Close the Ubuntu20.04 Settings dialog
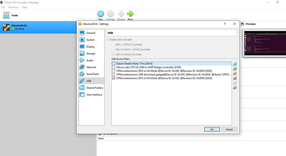This screenshot has width=286, height=156. pyautogui.click(x=234, y=24)
